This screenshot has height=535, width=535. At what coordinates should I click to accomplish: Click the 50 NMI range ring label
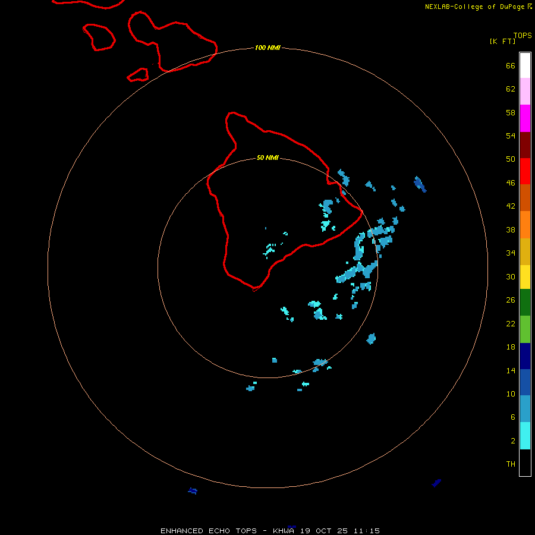coord(267,158)
